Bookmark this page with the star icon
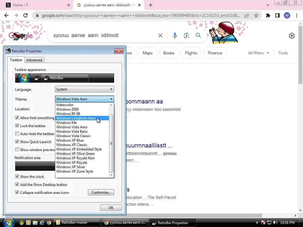This screenshot has width=303, height=227. coord(256,15)
